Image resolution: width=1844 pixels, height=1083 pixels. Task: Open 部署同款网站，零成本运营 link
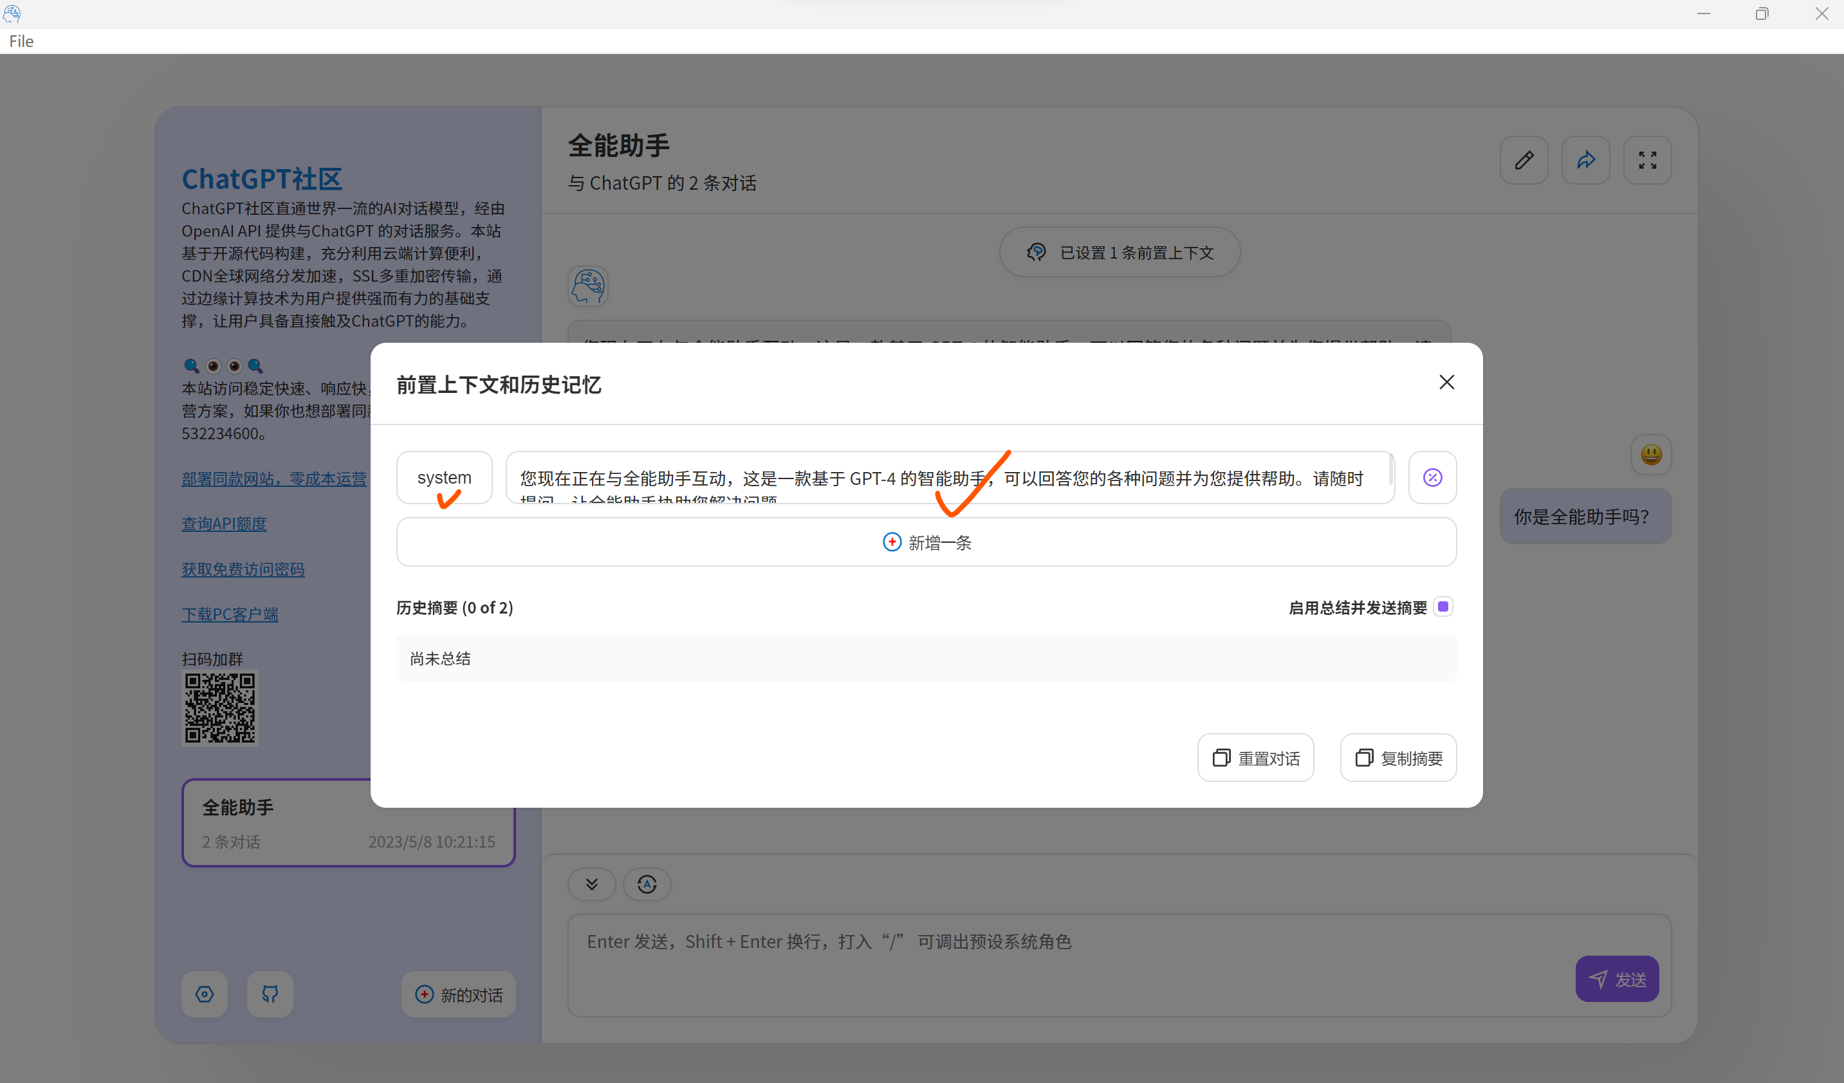click(273, 478)
